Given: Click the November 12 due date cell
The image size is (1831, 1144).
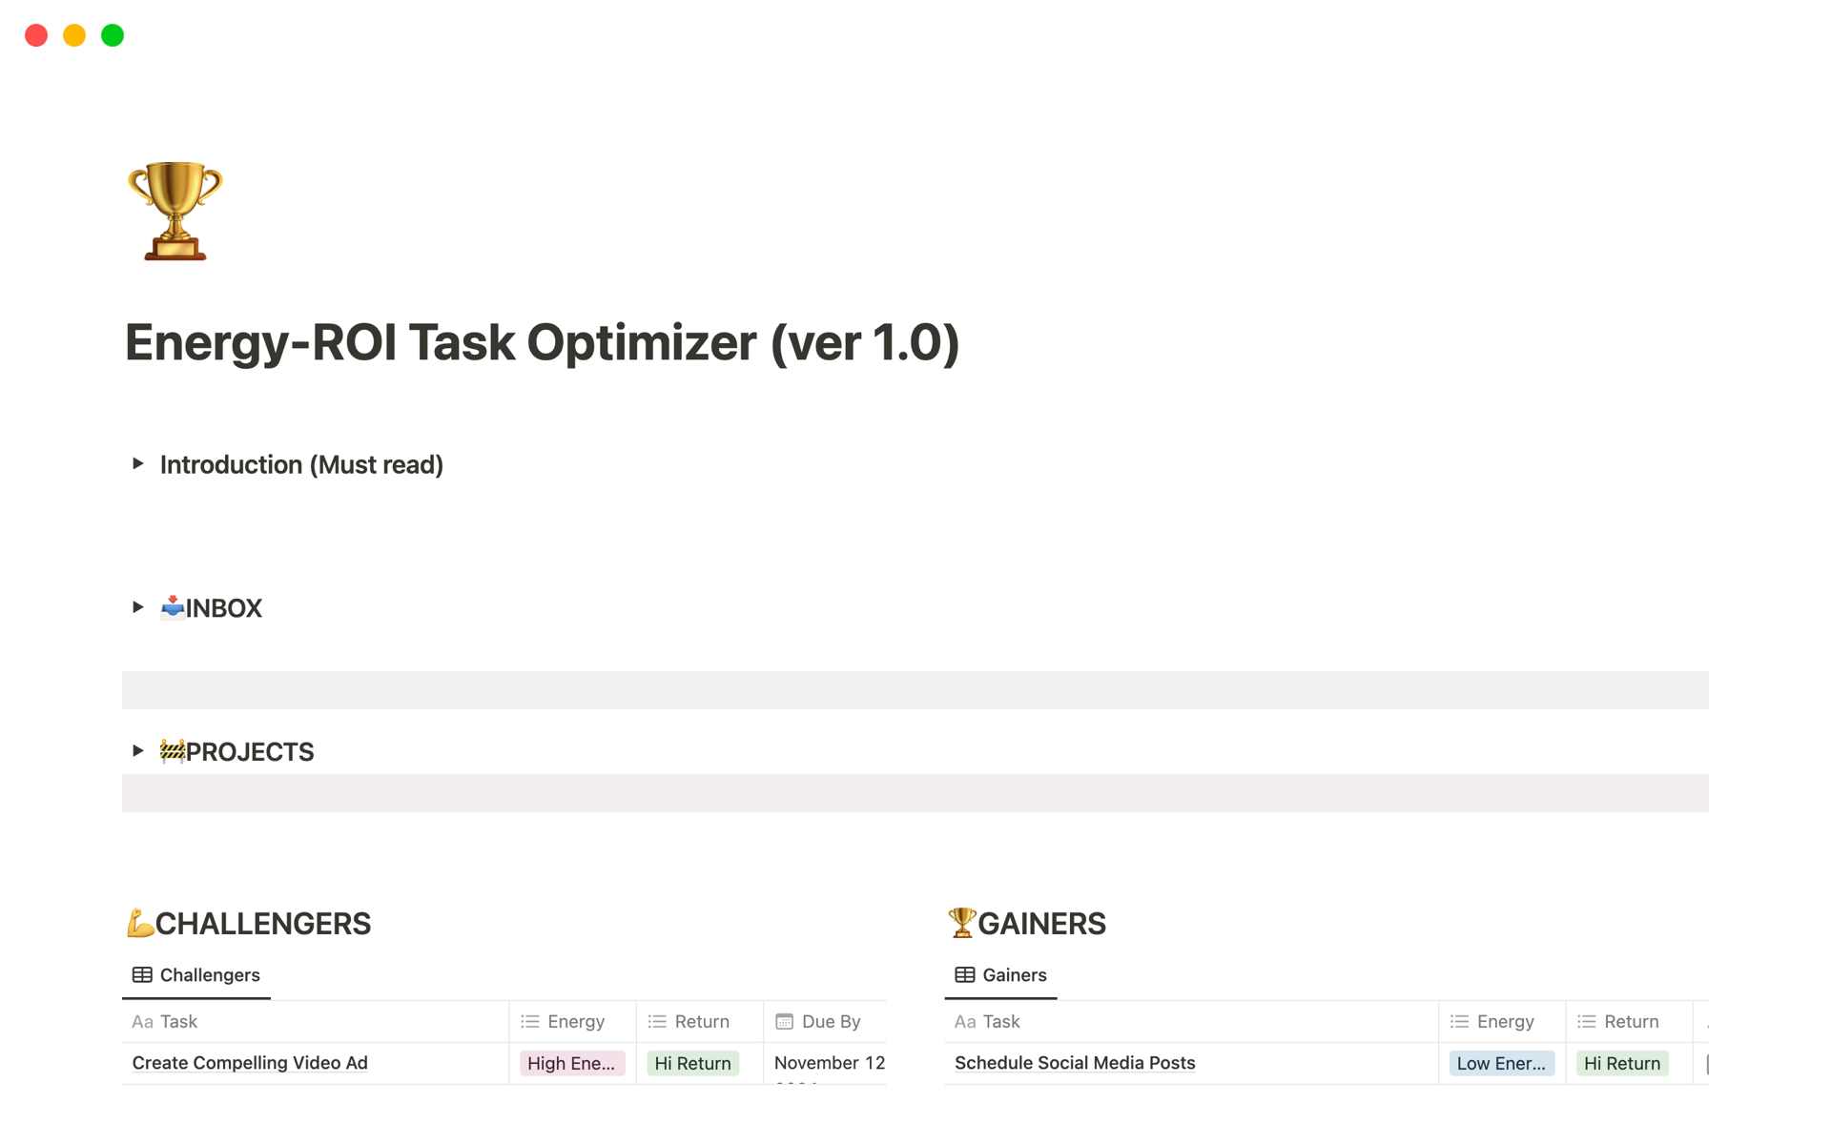Looking at the screenshot, I should click(x=828, y=1063).
